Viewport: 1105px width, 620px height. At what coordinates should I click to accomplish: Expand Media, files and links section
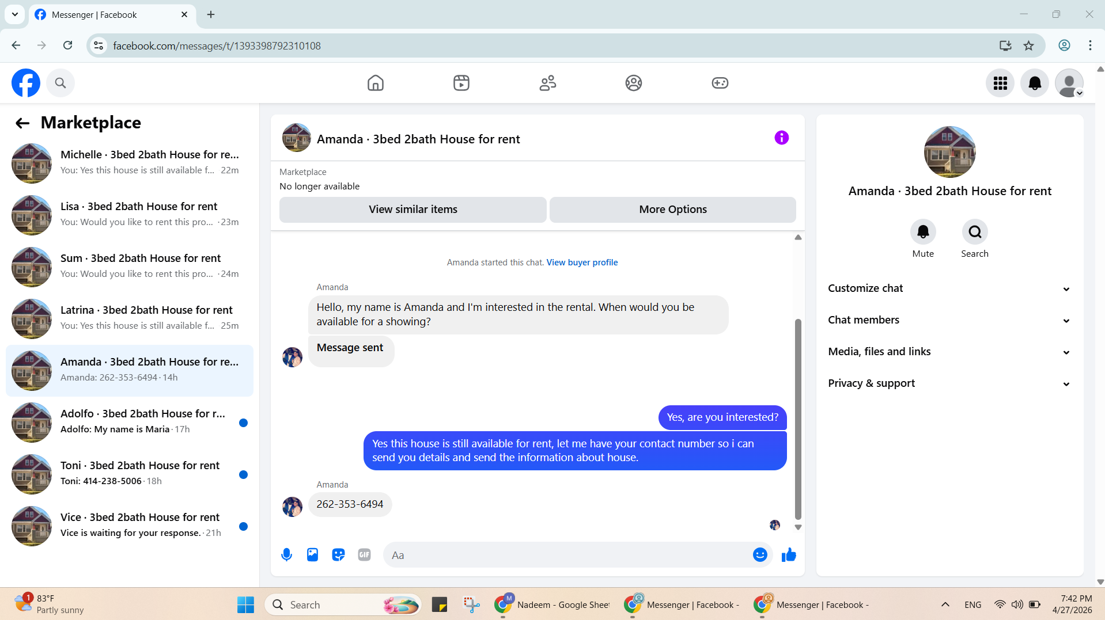pyautogui.click(x=949, y=352)
